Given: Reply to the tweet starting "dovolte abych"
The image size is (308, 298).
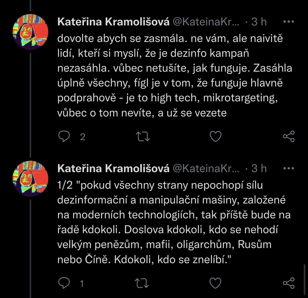Looking at the screenshot, I should (64, 137).
